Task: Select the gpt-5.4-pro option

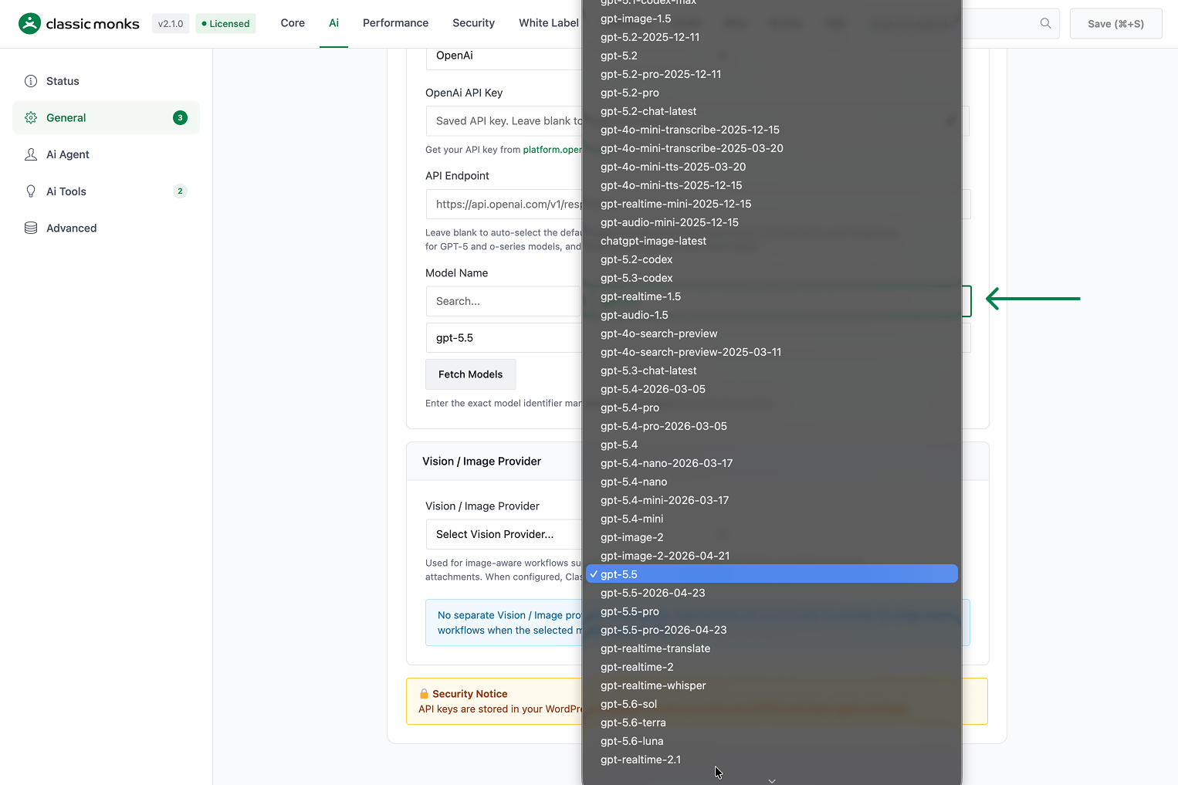Action: click(x=772, y=408)
